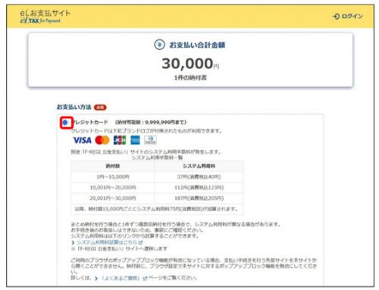Click the 37円(消費税込40円) fee cell

(x=199, y=177)
